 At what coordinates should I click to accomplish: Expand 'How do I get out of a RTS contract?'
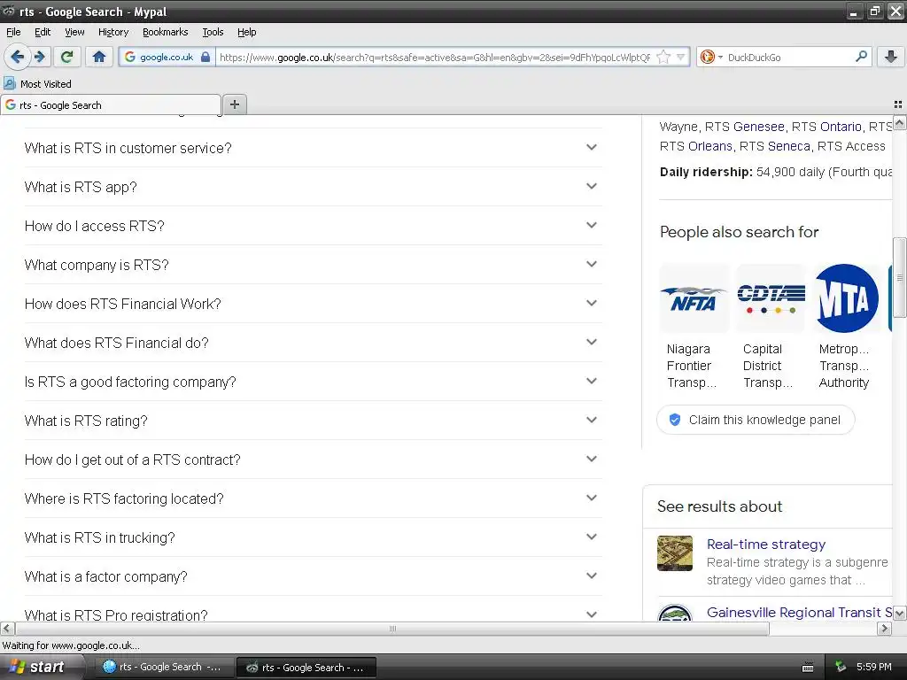tap(313, 460)
